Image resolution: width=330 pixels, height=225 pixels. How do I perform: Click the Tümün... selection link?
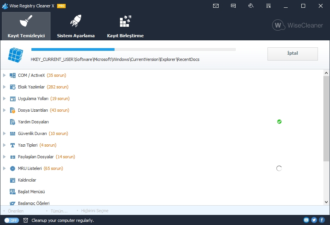pos(59,211)
